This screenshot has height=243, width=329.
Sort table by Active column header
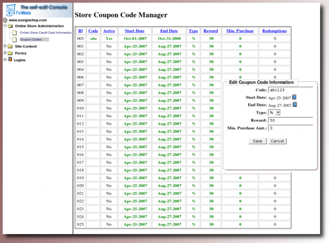coord(109,31)
